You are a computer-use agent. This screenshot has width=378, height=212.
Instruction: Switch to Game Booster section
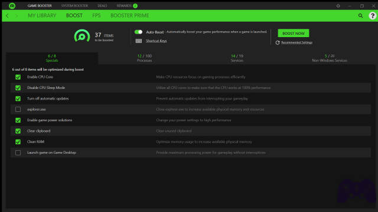point(40,6)
